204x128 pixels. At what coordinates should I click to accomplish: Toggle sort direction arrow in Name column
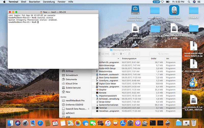pyautogui.click(x=118, y=59)
